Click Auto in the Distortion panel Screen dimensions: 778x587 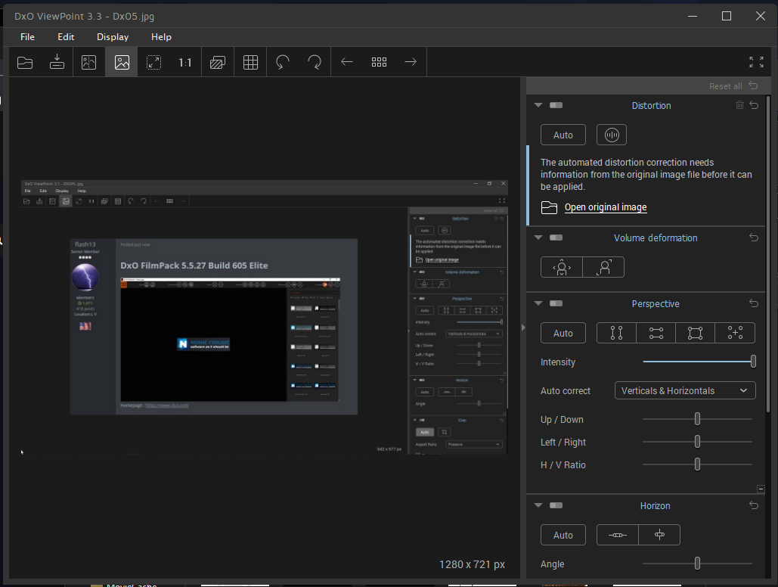click(563, 135)
